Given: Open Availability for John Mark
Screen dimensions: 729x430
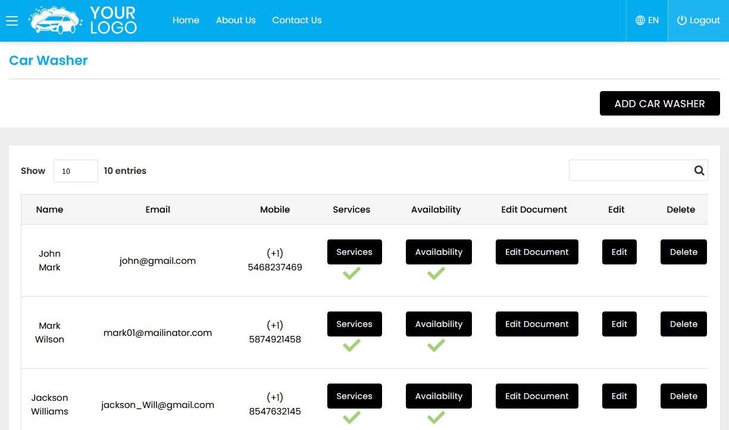Looking at the screenshot, I should point(439,252).
